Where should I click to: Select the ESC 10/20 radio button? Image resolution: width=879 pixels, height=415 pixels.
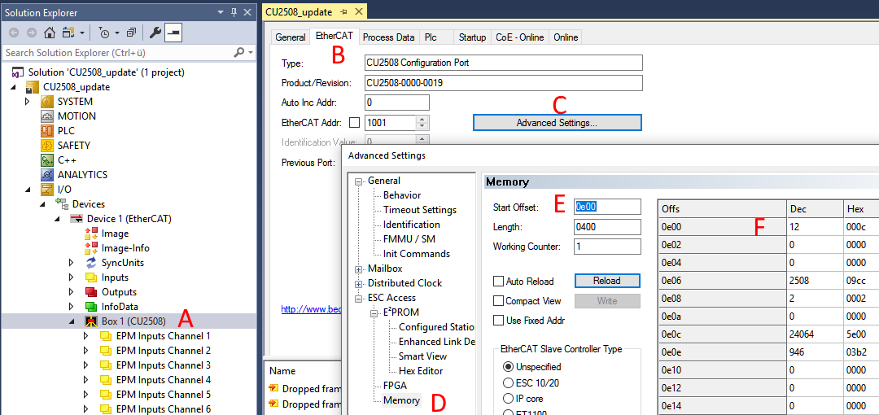click(509, 383)
